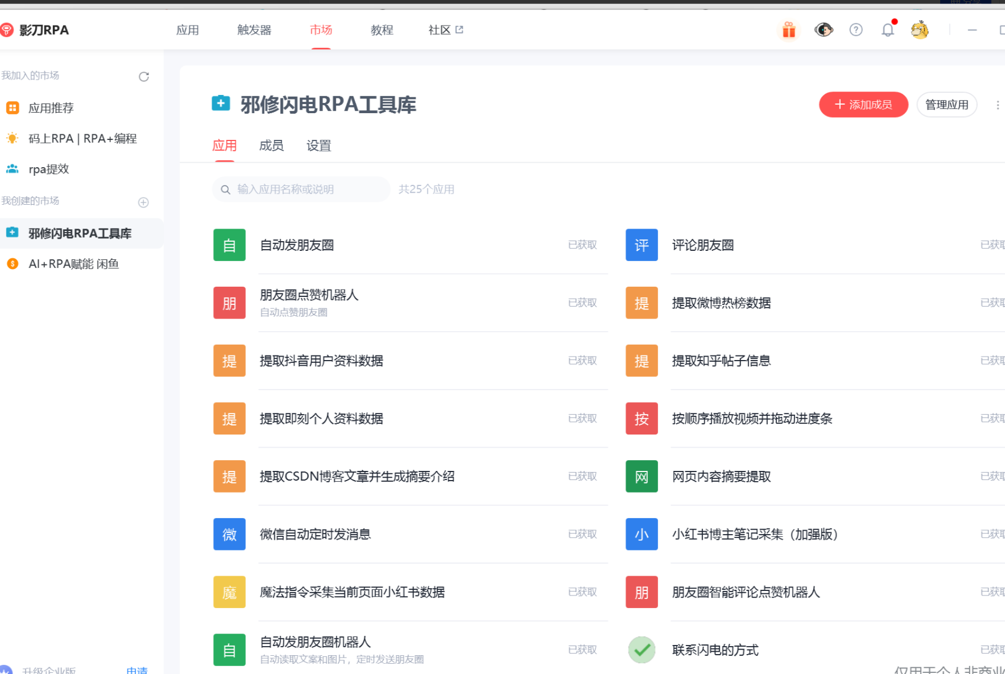Open the 设置 tab

pyautogui.click(x=318, y=146)
